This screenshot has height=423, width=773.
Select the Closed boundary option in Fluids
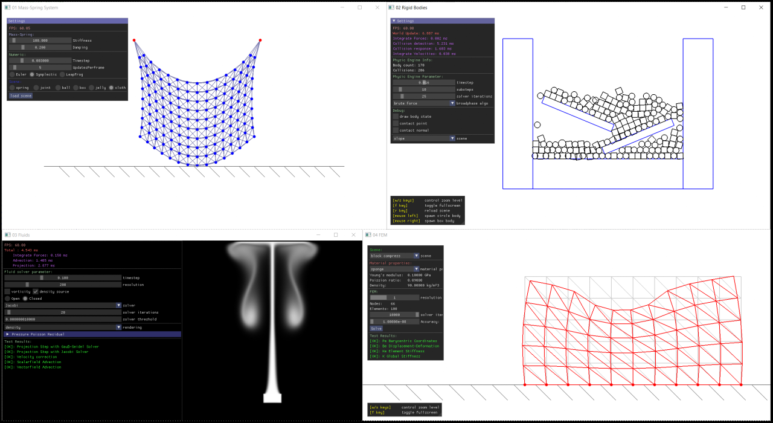click(x=24, y=298)
